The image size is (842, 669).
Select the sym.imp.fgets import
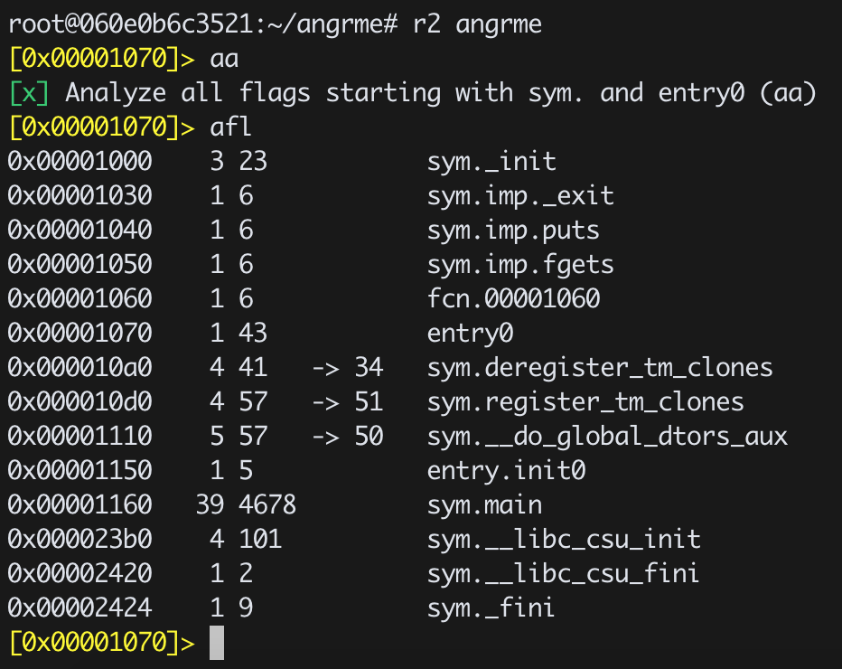[x=520, y=265]
